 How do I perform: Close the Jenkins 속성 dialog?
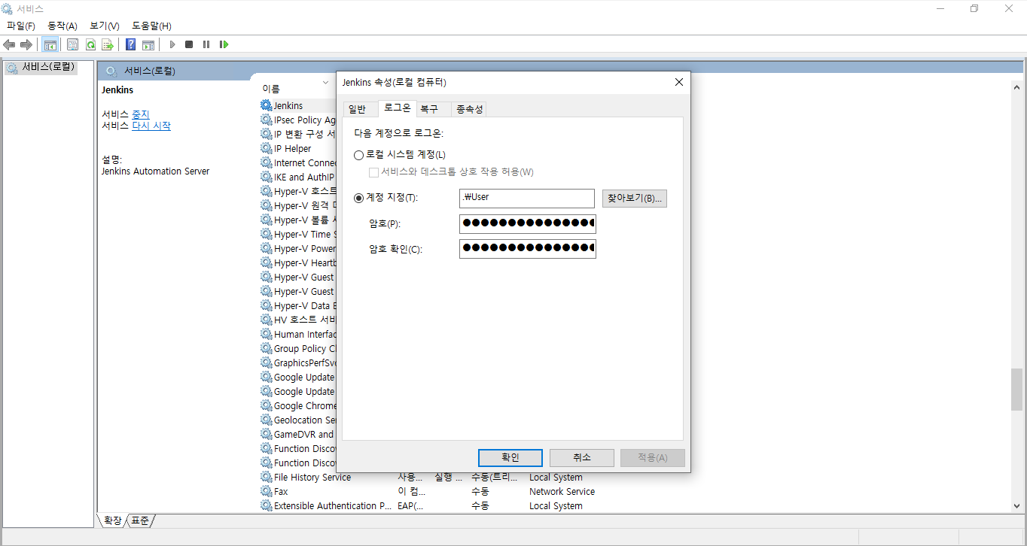pos(678,82)
